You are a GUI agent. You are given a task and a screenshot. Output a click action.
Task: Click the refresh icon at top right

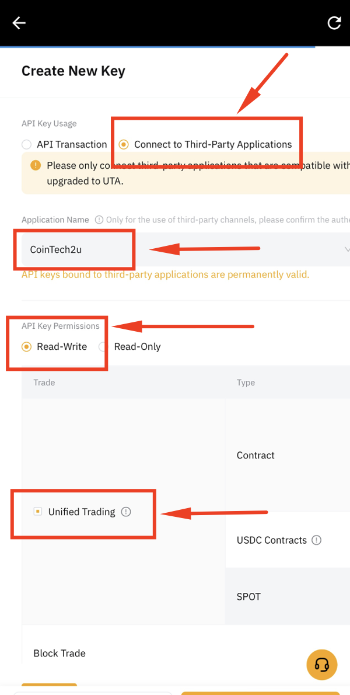click(334, 23)
